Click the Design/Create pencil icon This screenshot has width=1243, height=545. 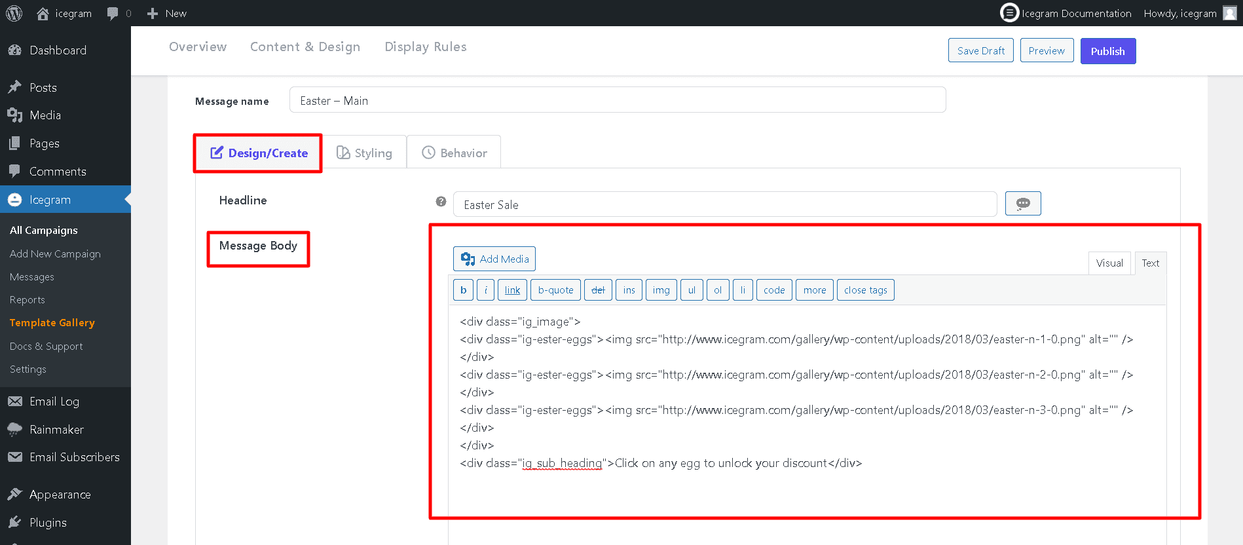216,153
